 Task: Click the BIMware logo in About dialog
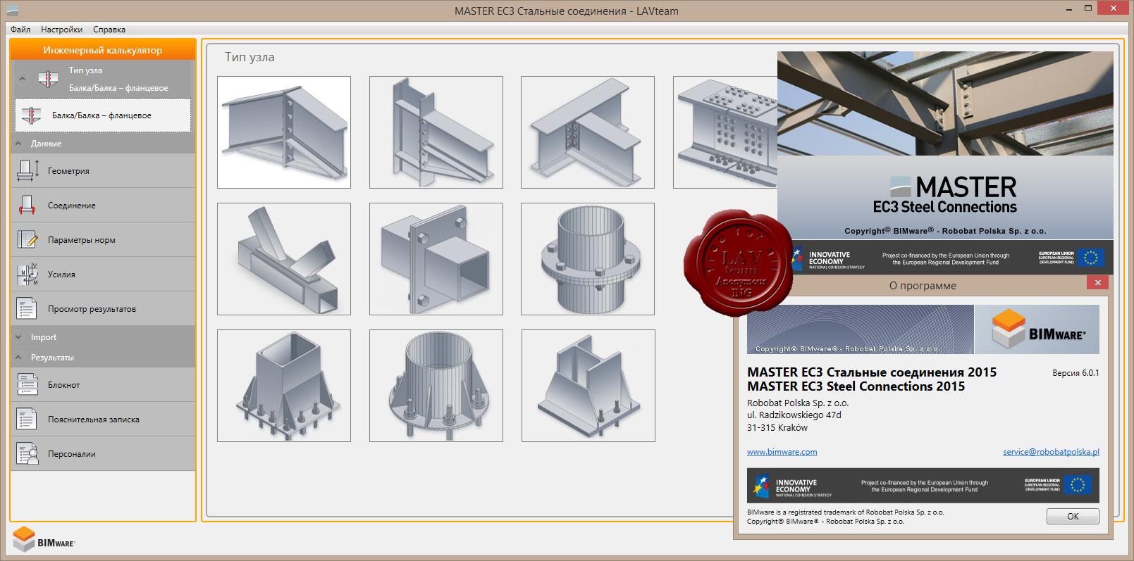click(1037, 329)
